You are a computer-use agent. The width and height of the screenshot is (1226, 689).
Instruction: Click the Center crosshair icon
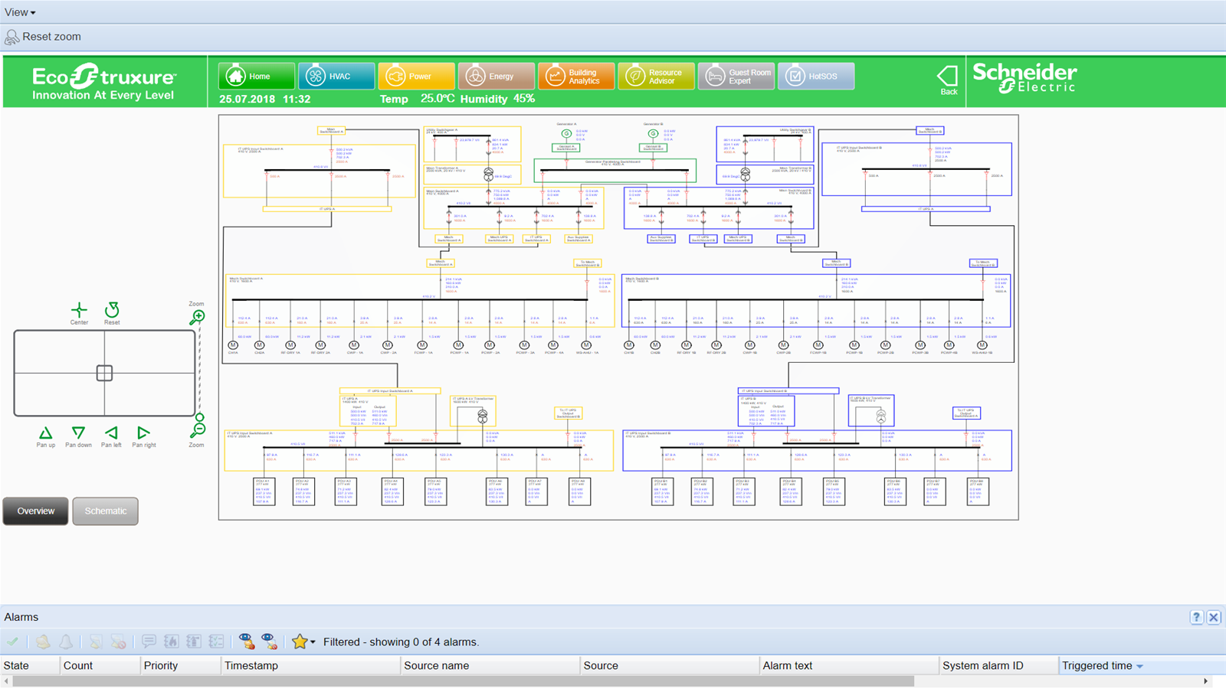click(79, 310)
